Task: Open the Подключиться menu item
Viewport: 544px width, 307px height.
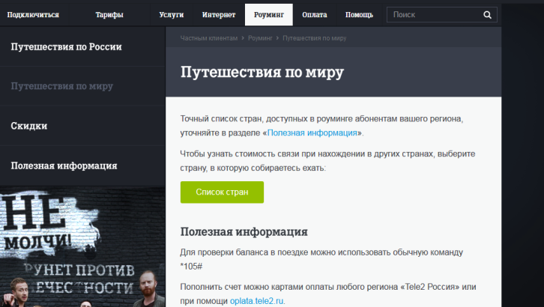Action: (x=31, y=14)
